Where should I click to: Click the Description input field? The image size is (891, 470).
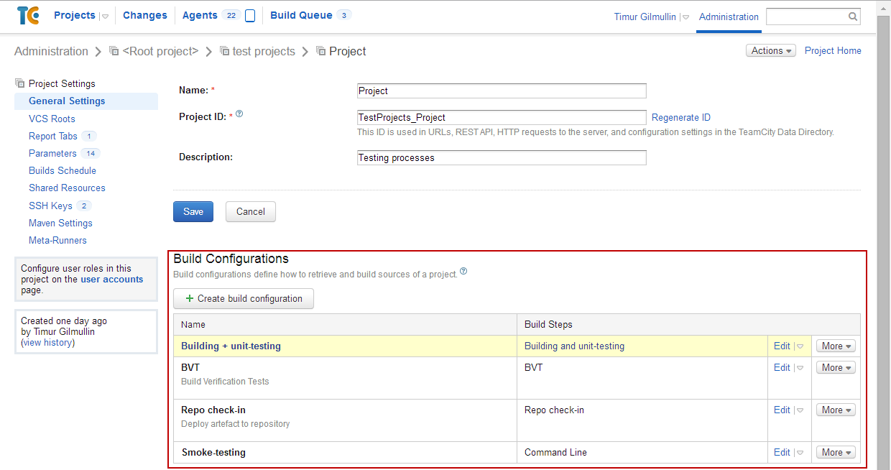point(502,157)
